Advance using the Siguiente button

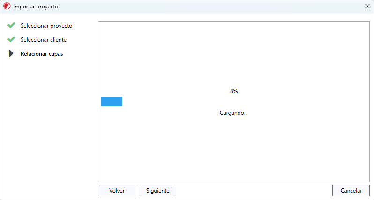click(157, 191)
